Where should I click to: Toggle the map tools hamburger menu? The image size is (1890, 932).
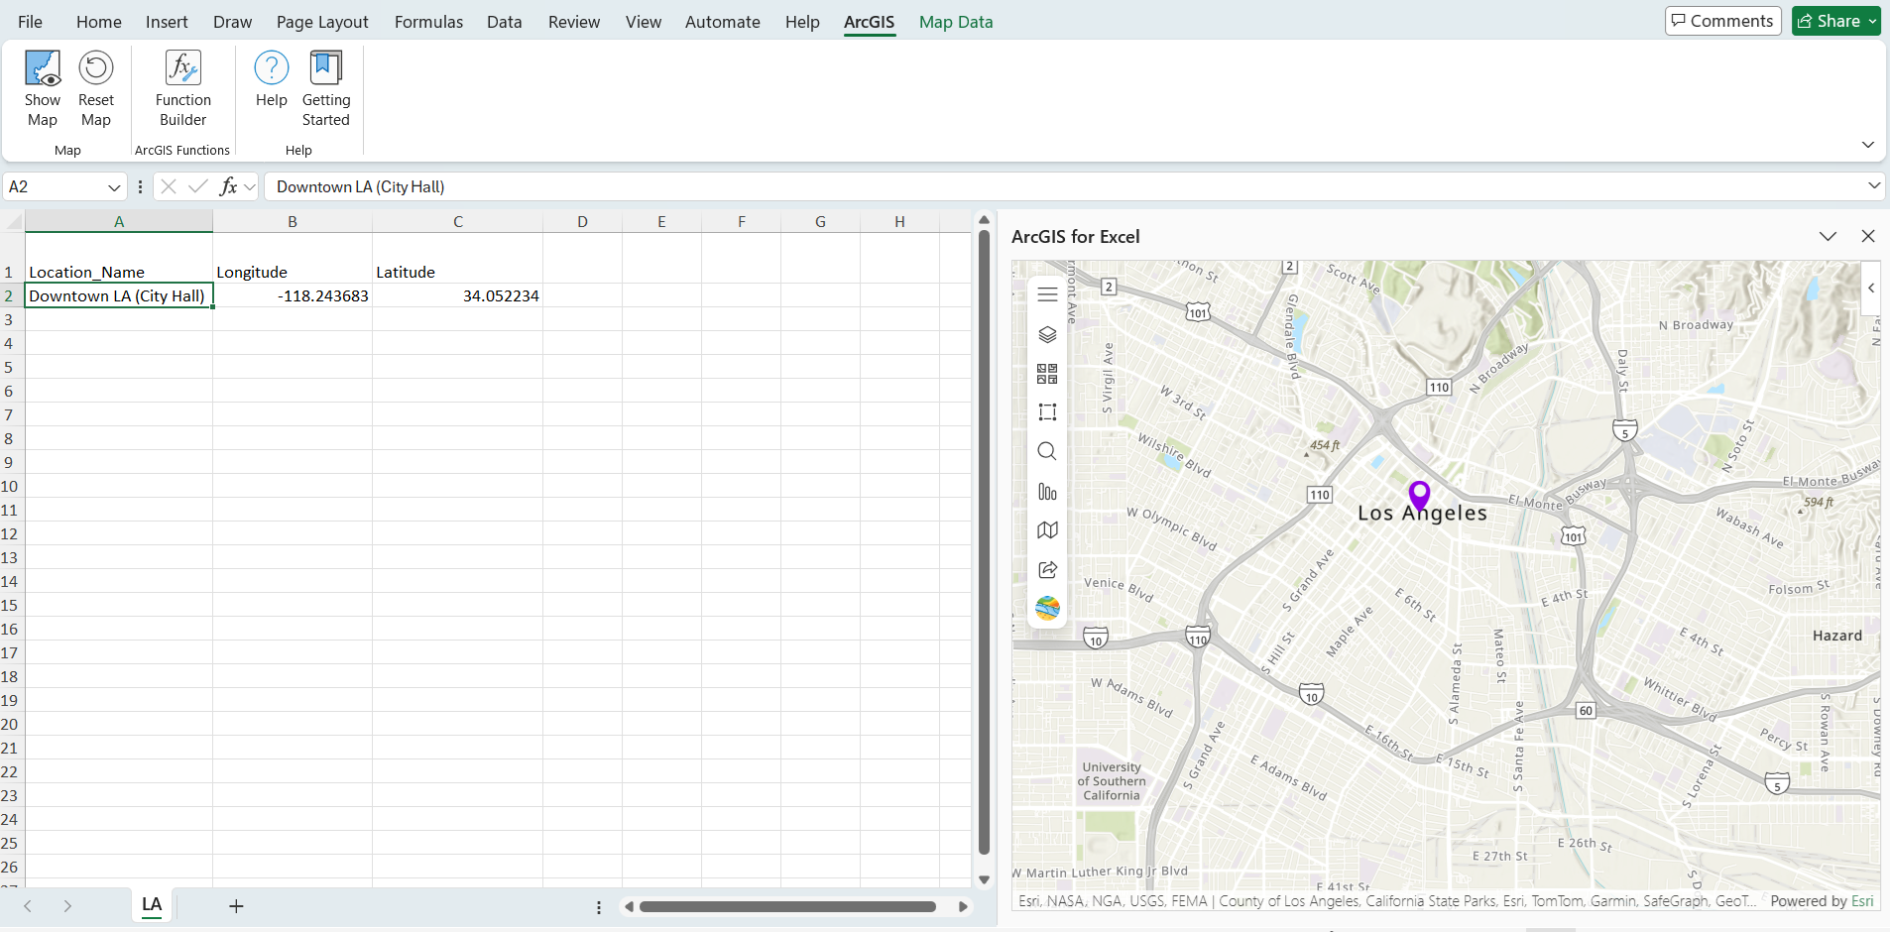(x=1047, y=294)
